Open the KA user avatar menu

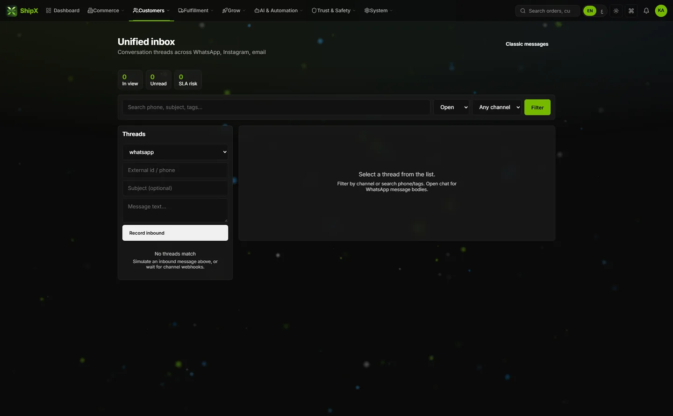click(661, 11)
